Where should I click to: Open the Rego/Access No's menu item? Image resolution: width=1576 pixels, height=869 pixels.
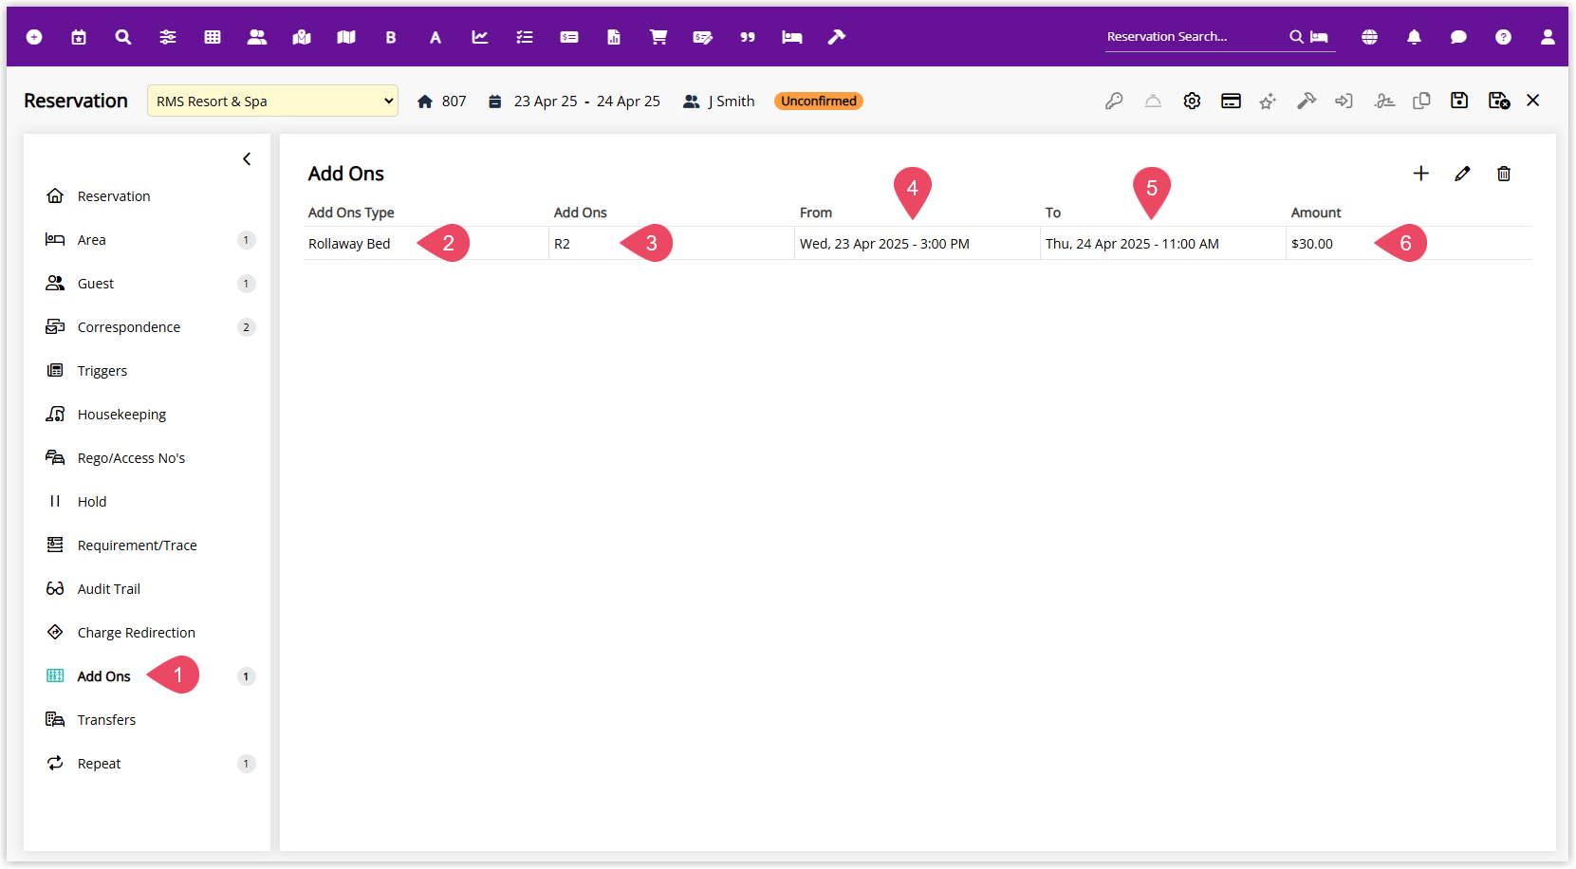point(149,458)
